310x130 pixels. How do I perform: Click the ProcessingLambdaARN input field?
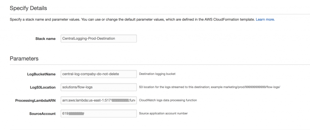tap(99, 100)
